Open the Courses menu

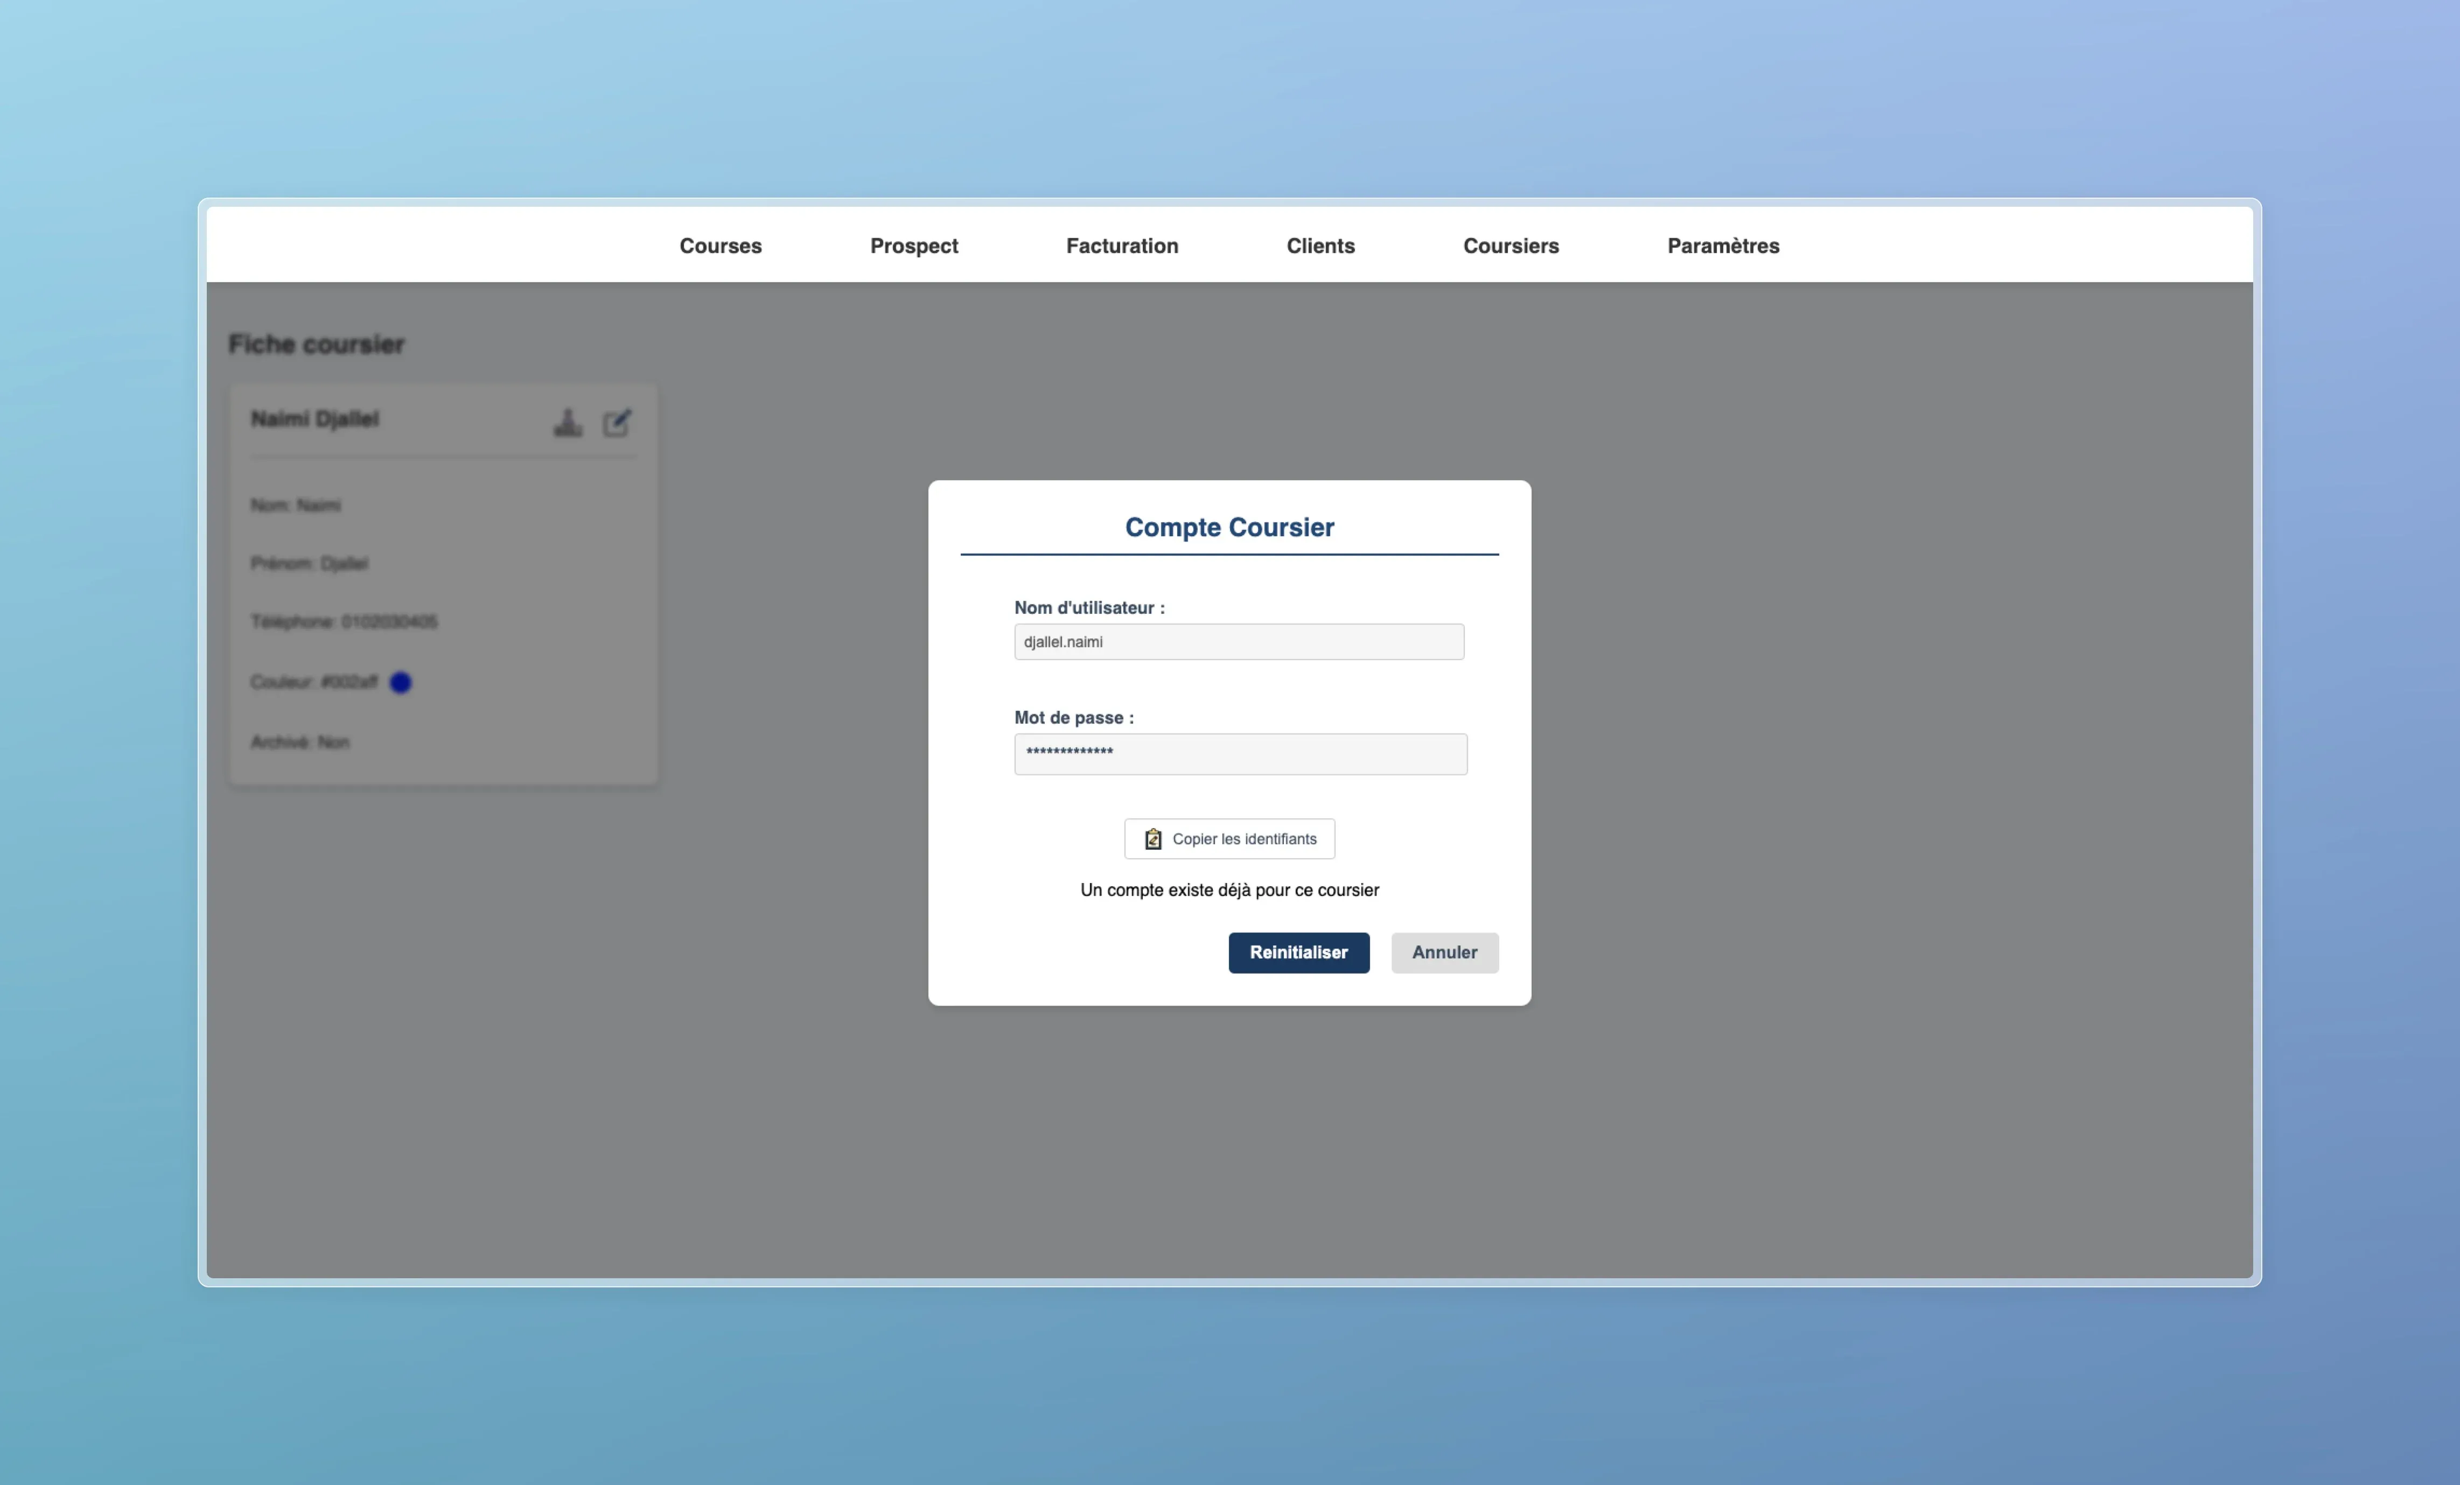coord(720,246)
